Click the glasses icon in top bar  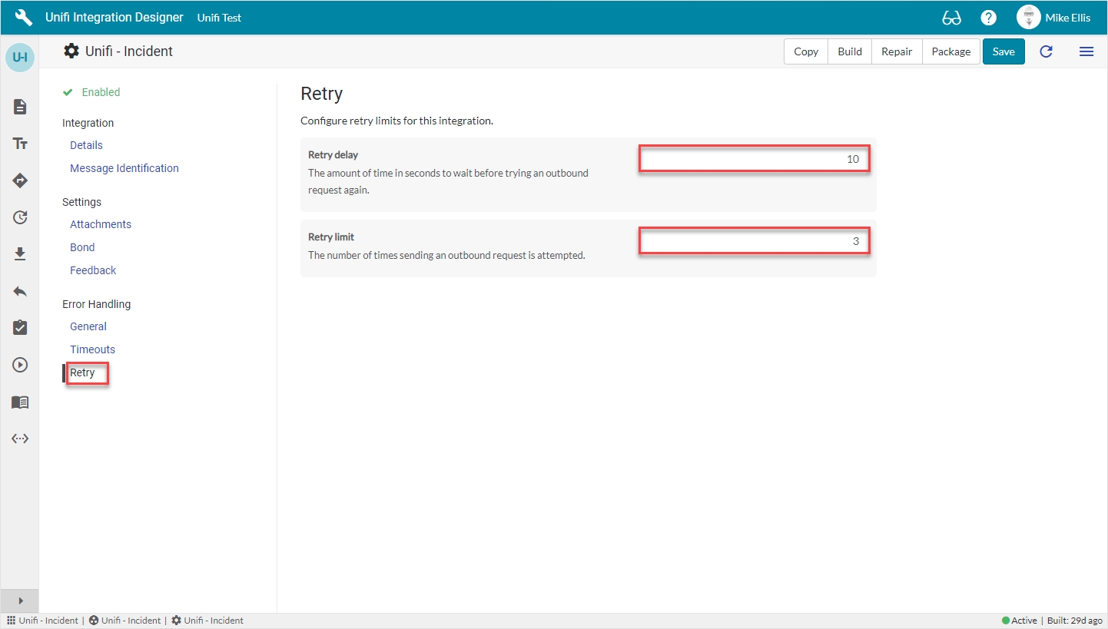951,18
